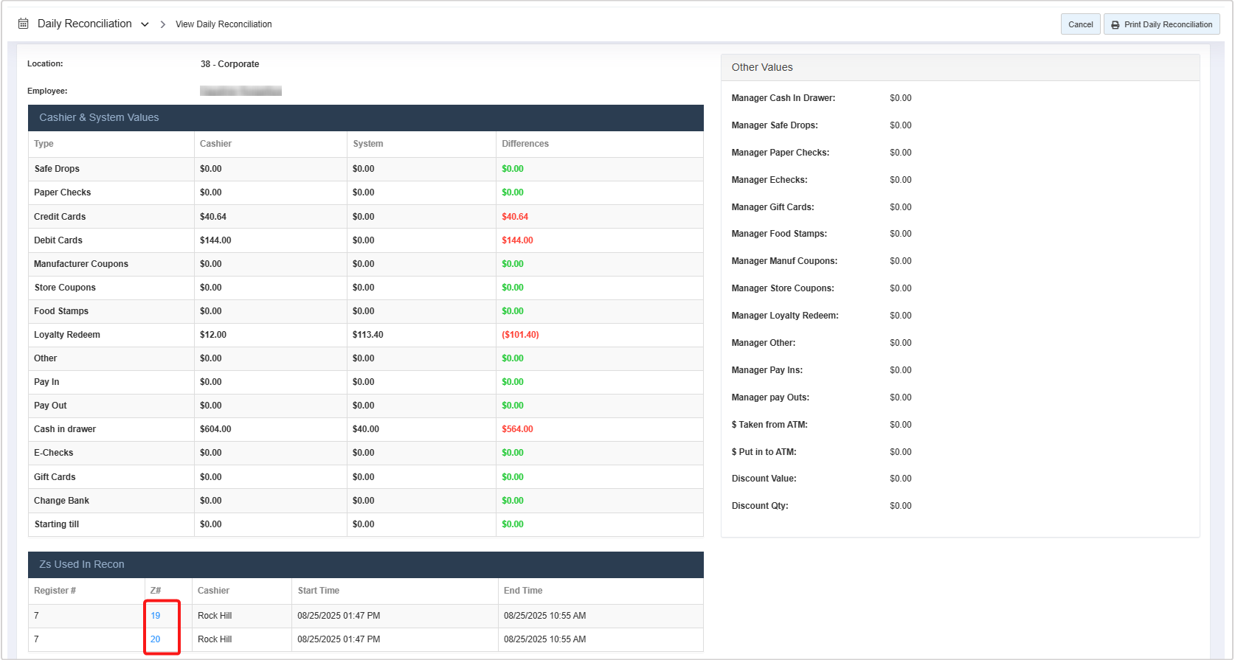Open Z number 20 link
This screenshot has width=1235, height=660.
155,639
